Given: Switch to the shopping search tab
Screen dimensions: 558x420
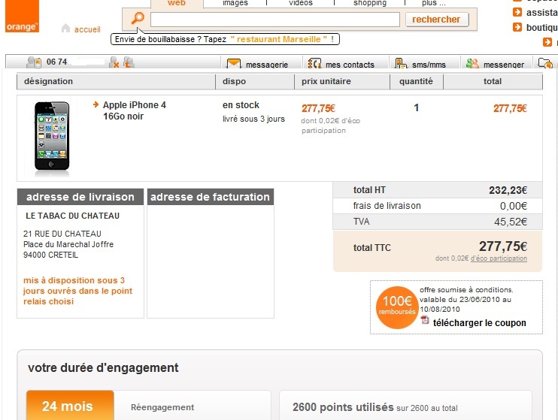Looking at the screenshot, I should (x=370, y=3).
